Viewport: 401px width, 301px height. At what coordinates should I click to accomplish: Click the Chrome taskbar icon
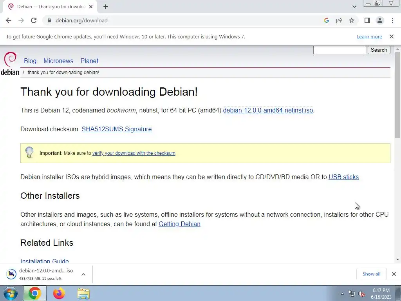(x=35, y=293)
